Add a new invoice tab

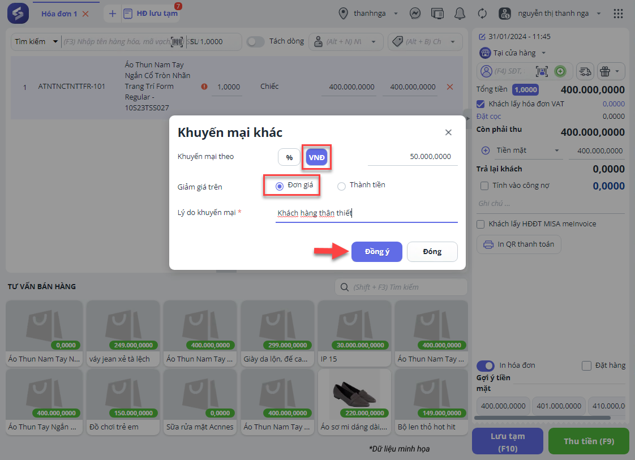click(112, 14)
